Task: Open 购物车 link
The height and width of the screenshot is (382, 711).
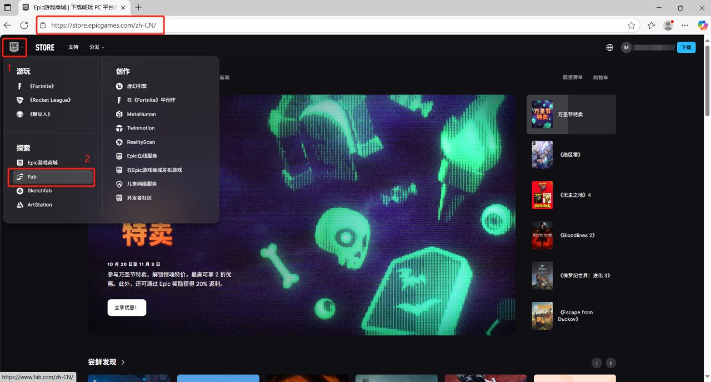Action: coord(600,77)
